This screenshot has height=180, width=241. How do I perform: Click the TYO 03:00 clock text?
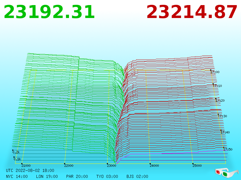(107, 176)
